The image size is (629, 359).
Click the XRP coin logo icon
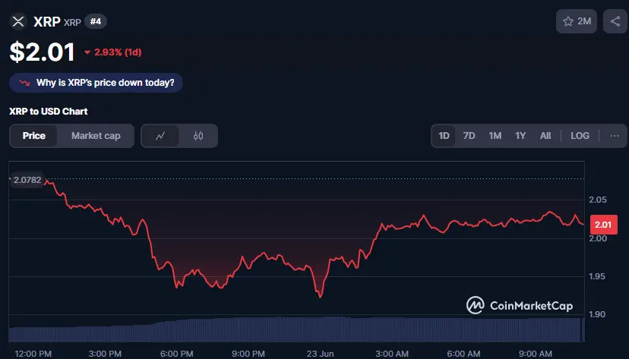click(18, 22)
